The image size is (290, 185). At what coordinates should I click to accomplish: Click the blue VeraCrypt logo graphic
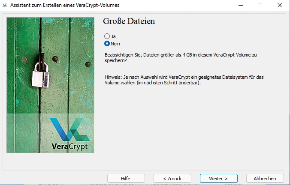pyautogui.click(x=70, y=129)
